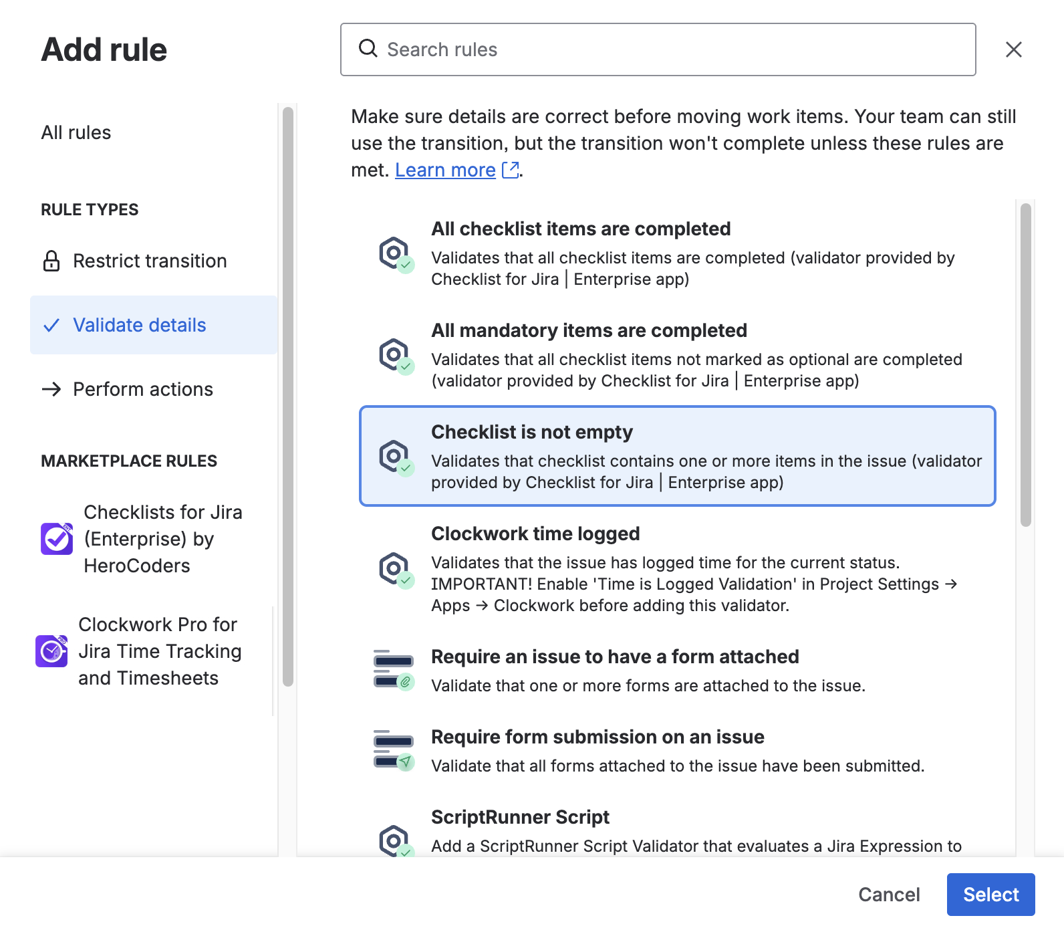
Task: Click the Clockwork time logged validator icon
Action: [x=396, y=570]
